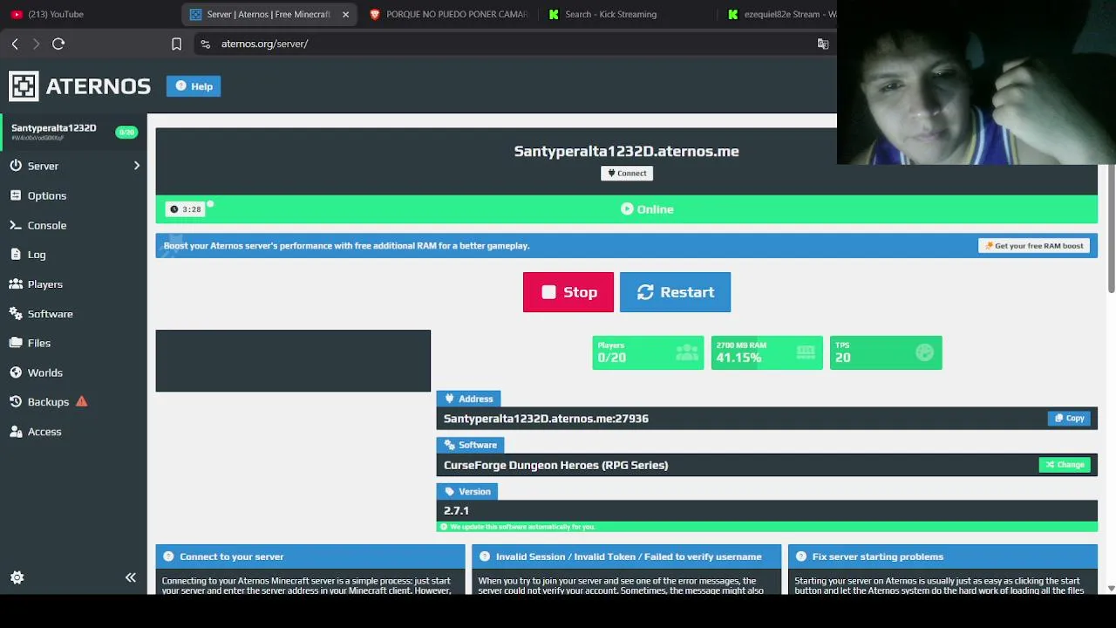Click the Santyperalta1232D.aternos.me title
Screen dimensions: 1116x628
pos(626,151)
